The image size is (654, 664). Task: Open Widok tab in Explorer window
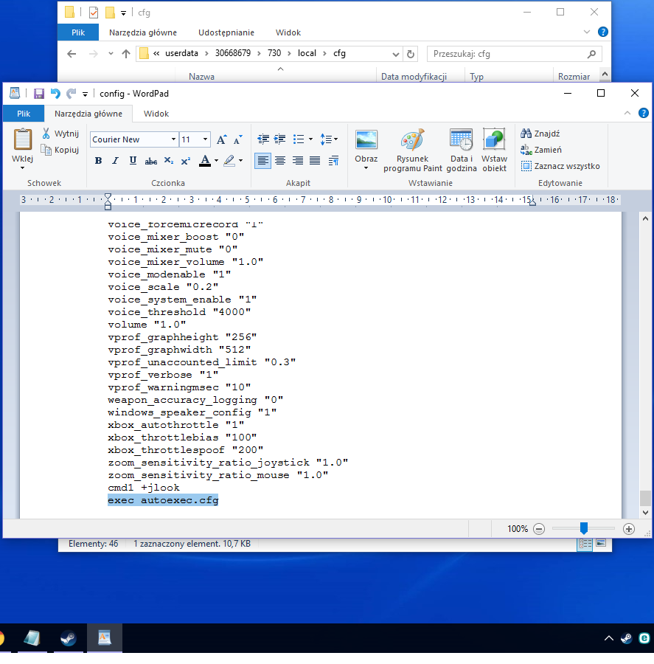point(288,32)
